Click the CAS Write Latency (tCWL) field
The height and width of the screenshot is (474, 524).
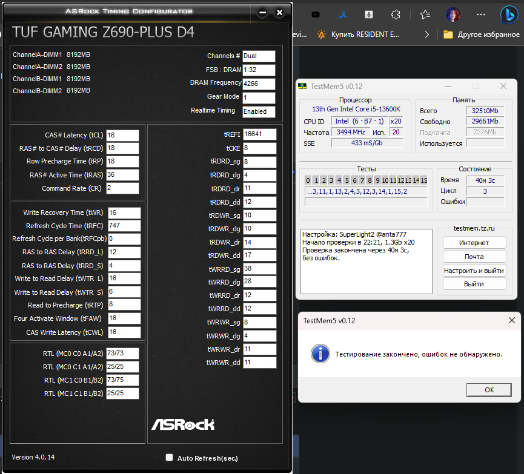pyautogui.click(x=124, y=332)
